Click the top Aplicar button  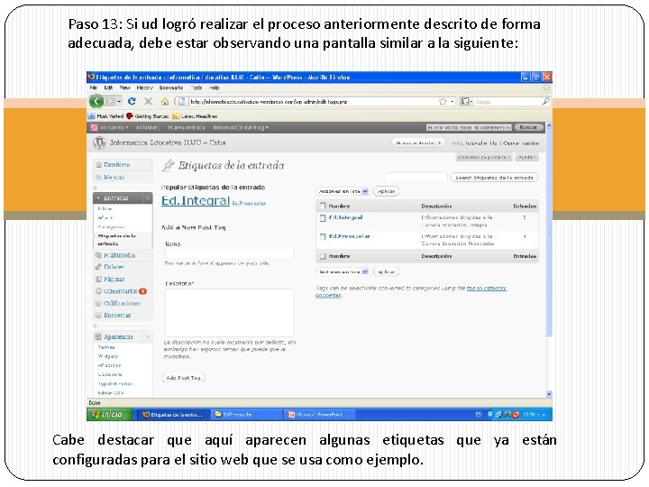[x=386, y=191]
